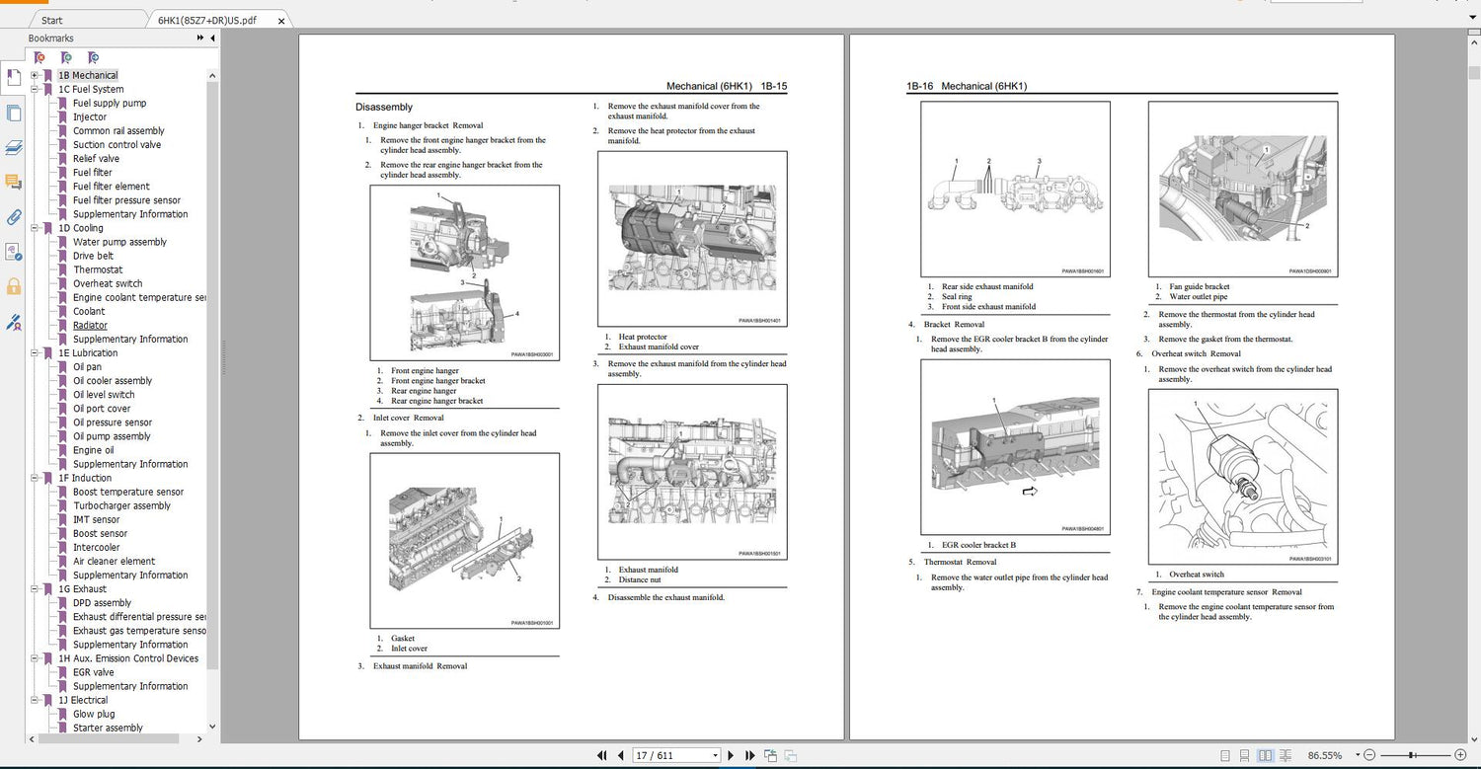Open the security lock panel icon
Image resolution: width=1481 pixels, height=769 pixels.
coord(13,287)
